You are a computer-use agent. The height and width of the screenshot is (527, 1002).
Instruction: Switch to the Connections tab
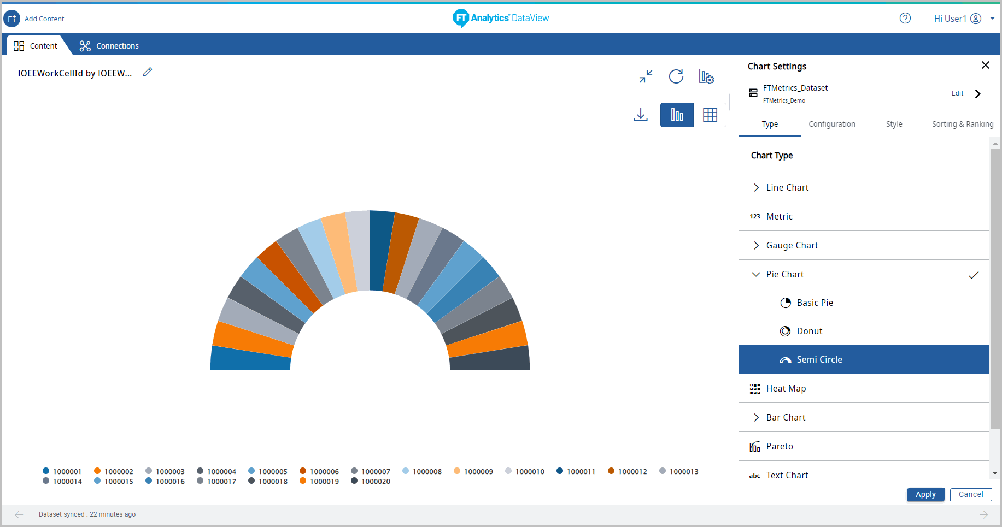(109, 46)
